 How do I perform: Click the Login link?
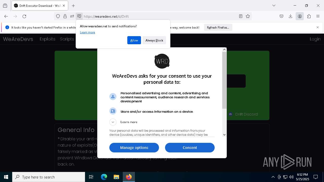pyautogui.click(x=315, y=39)
